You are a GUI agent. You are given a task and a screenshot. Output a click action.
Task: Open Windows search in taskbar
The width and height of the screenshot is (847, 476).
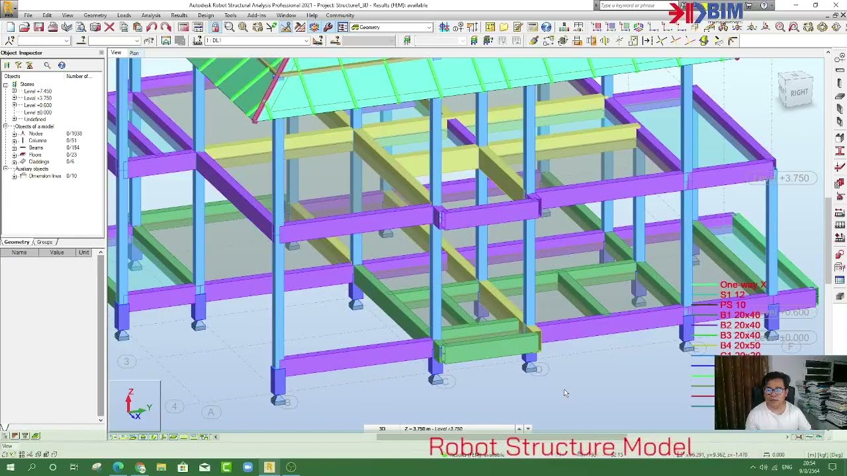(x=32, y=467)
